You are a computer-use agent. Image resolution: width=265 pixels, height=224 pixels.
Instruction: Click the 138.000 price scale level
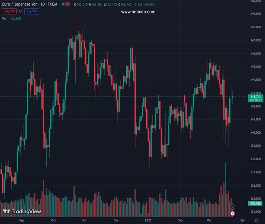pyautogui.click(x=256, y=159)
